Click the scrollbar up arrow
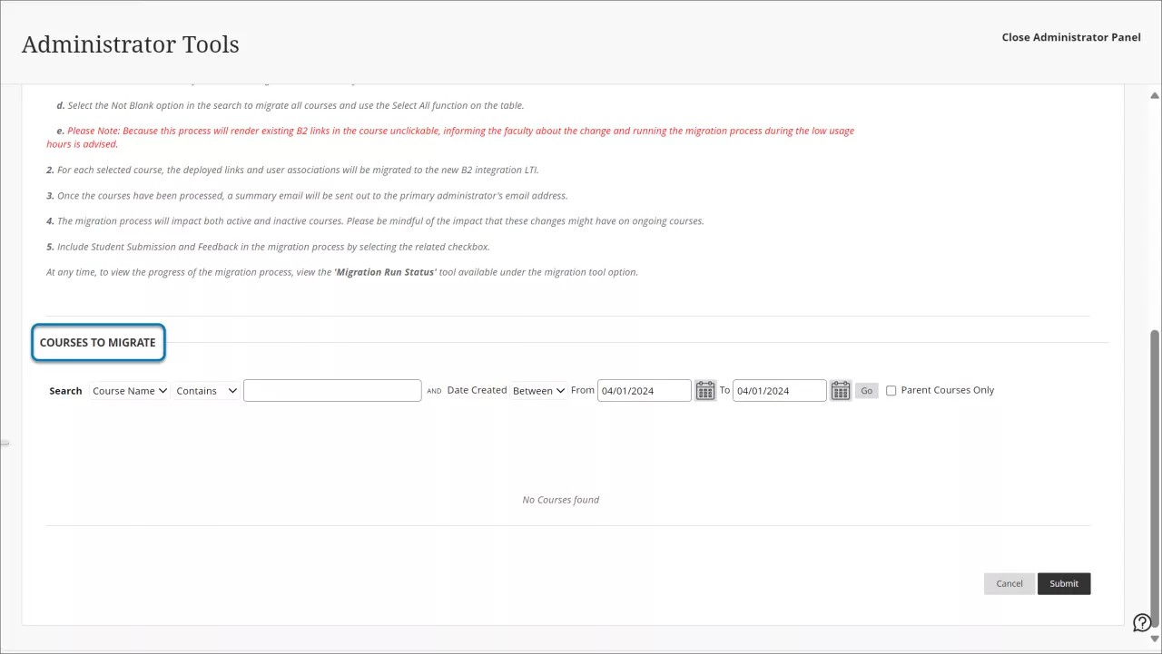The width and height of the screenshot is (1162, 654). 1155,94
